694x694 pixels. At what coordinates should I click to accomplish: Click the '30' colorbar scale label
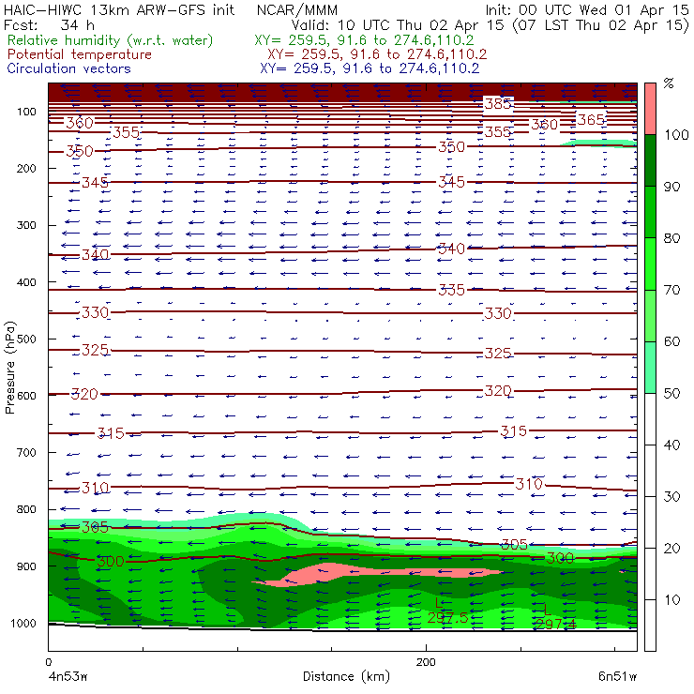[671, 496]
